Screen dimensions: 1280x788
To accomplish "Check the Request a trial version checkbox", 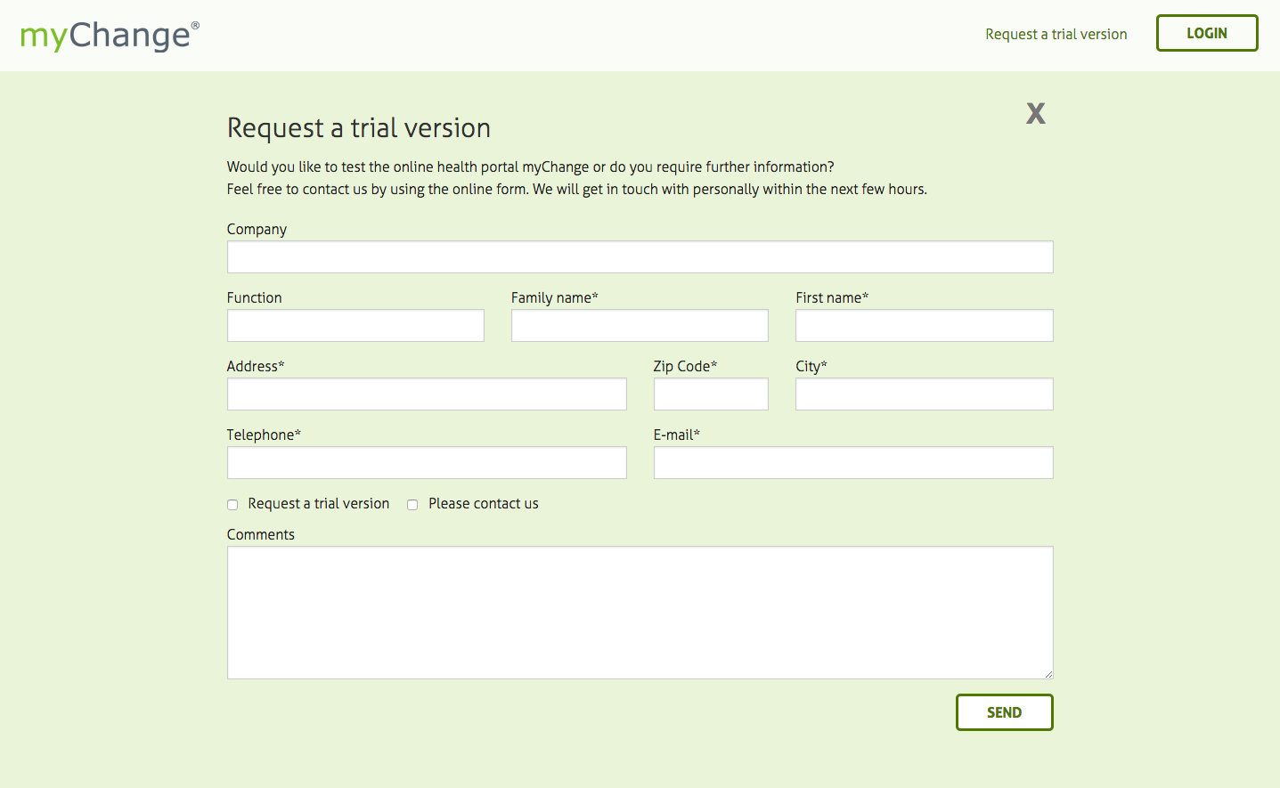I will (x=232, y=505).
